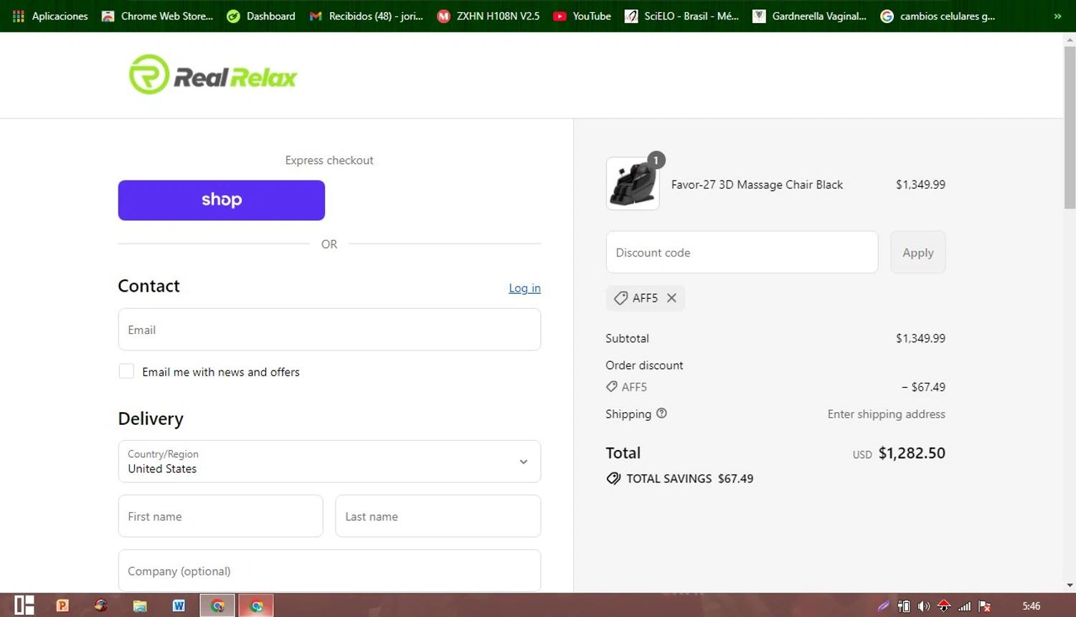Check Email me with news and offers
1076x617 pixels.
point(126,371)
